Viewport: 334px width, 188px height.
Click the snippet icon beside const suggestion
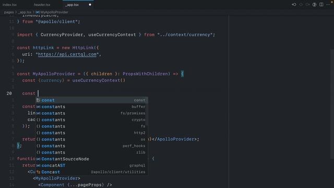(38, 100)
